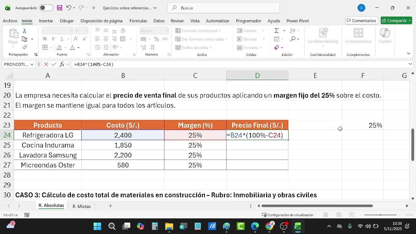This screenshot has width=416, height=234.
Task: Switch to the Insertar tab
Action: click(x=46, y=21)
